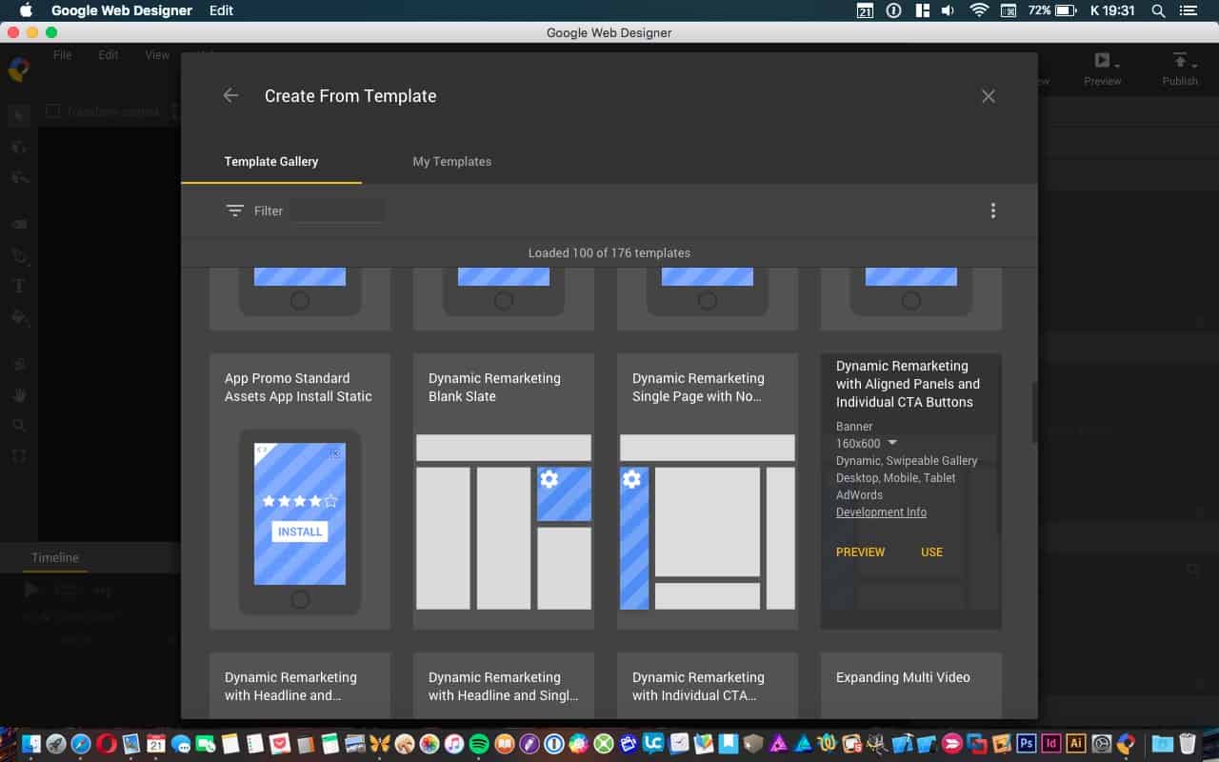This screenshot has width=1219, height=762.
Task: Select Dynamic Remarketing with Headline and… card
Action: tap(300, 686)
